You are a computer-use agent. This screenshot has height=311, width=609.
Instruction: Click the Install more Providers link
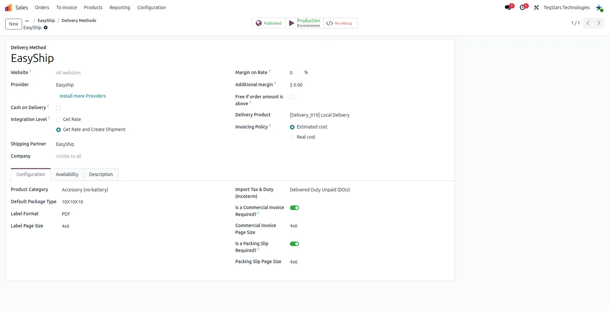pos(83,96)
